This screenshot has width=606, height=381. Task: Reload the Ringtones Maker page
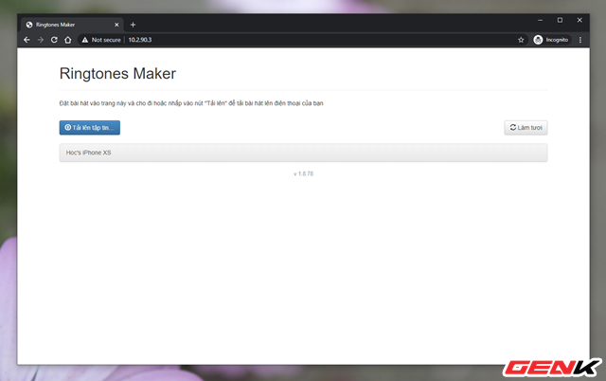(54, 40)
